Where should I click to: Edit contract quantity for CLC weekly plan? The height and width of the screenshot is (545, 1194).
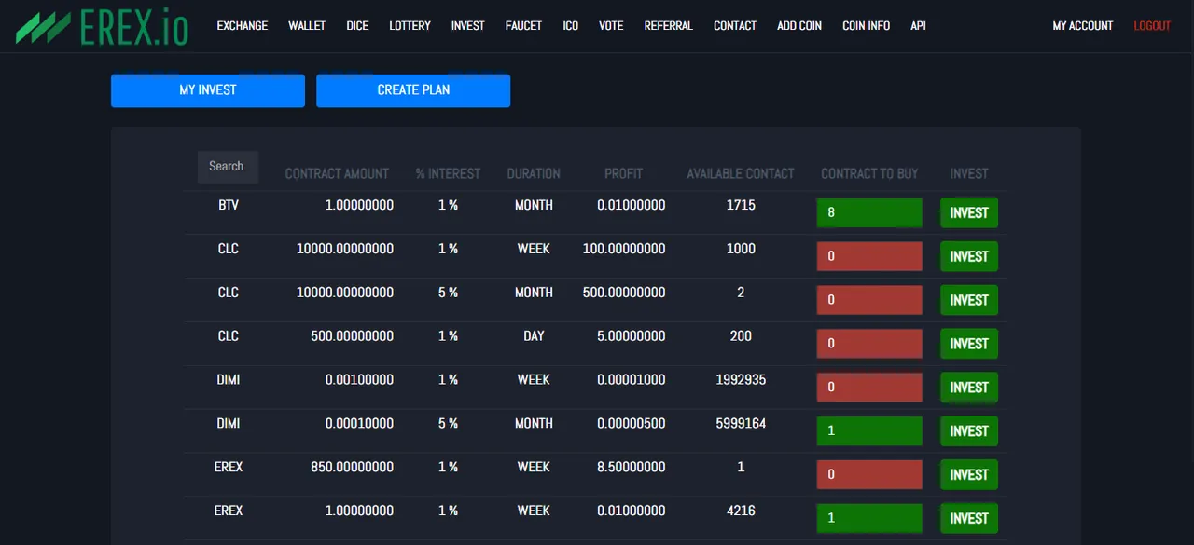tap(869, 256)
